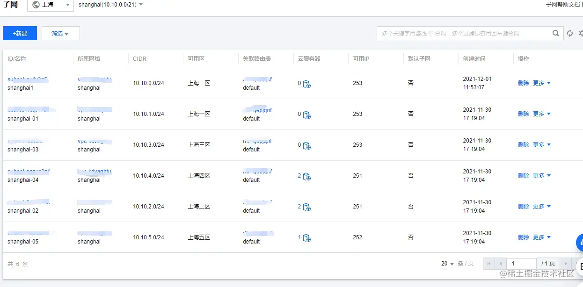This screenshot has width=583, height=287.
Task: Click the 上海四区 zone cell
Action: pos(199,176)
